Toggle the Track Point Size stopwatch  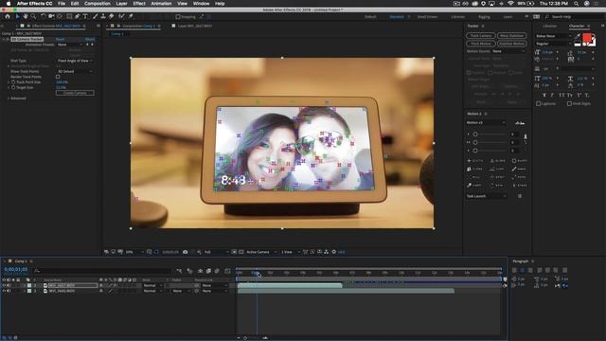click(13, 82)
